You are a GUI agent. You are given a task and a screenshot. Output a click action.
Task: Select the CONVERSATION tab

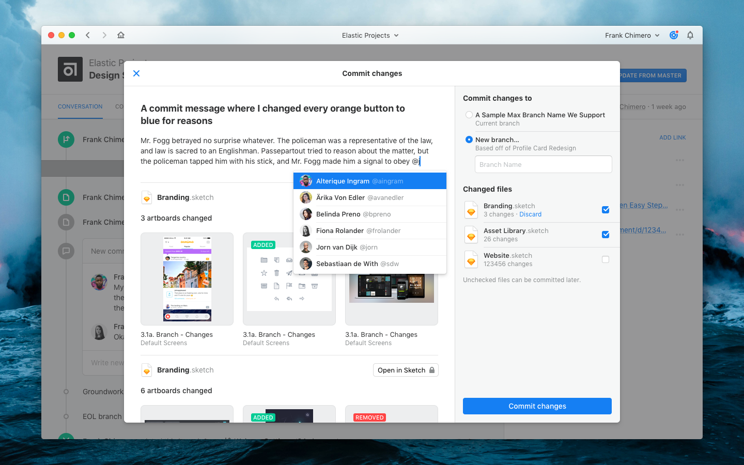tap(80, 106)
